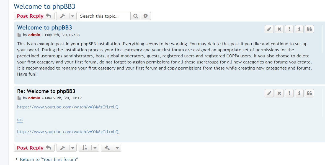325x165 pixels.
Task: Open the quick moderator tools gavel dropdown
Action: [111, 148]
